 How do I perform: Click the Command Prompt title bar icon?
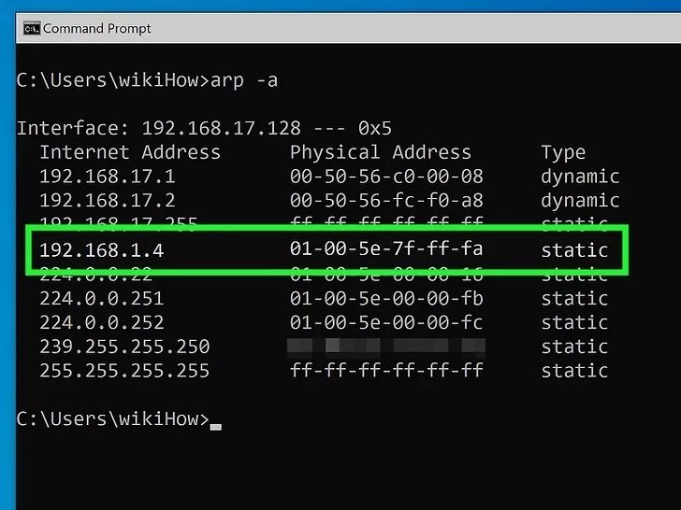click(31, 28)
